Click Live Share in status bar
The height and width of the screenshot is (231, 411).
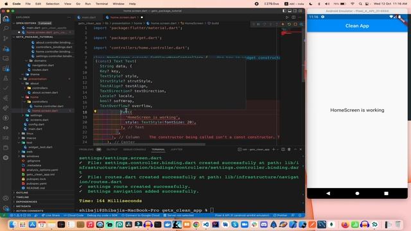click(51, 216)
